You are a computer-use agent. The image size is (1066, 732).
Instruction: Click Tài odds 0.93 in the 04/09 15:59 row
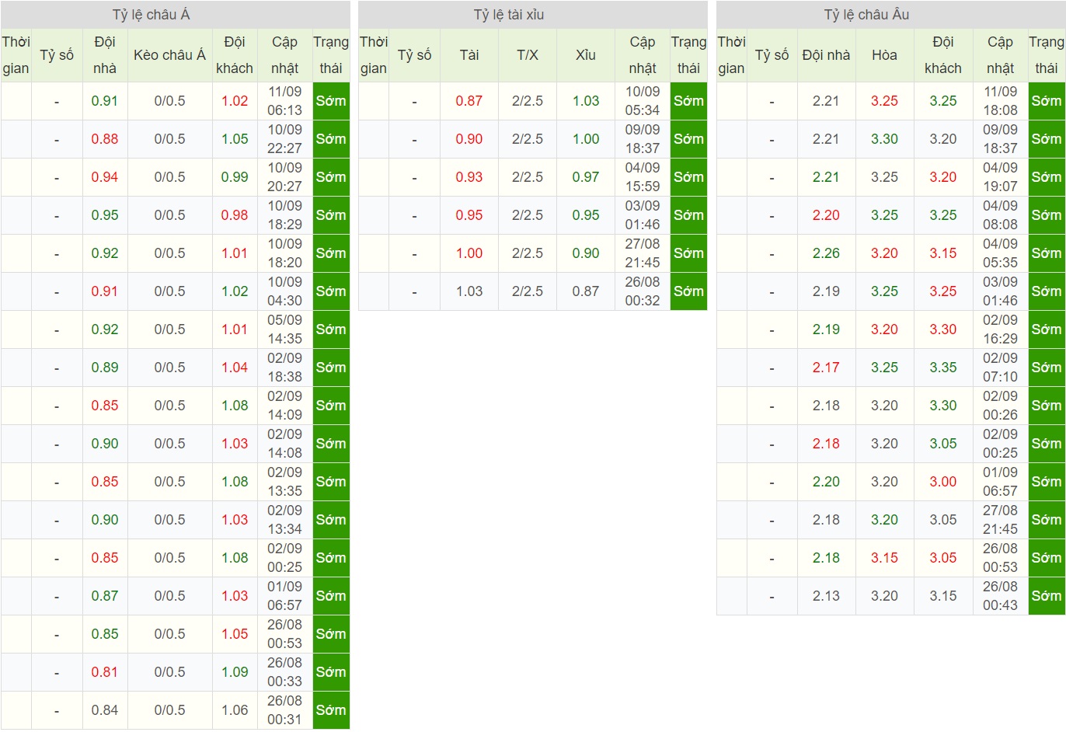[469, 177]
